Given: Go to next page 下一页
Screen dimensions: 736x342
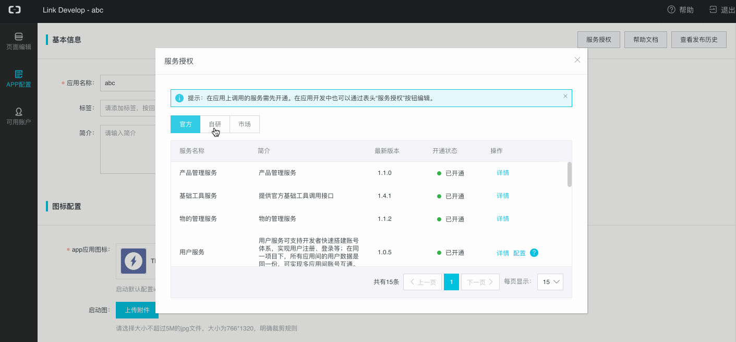Looking at the screenshot, I should pos(480,282).
